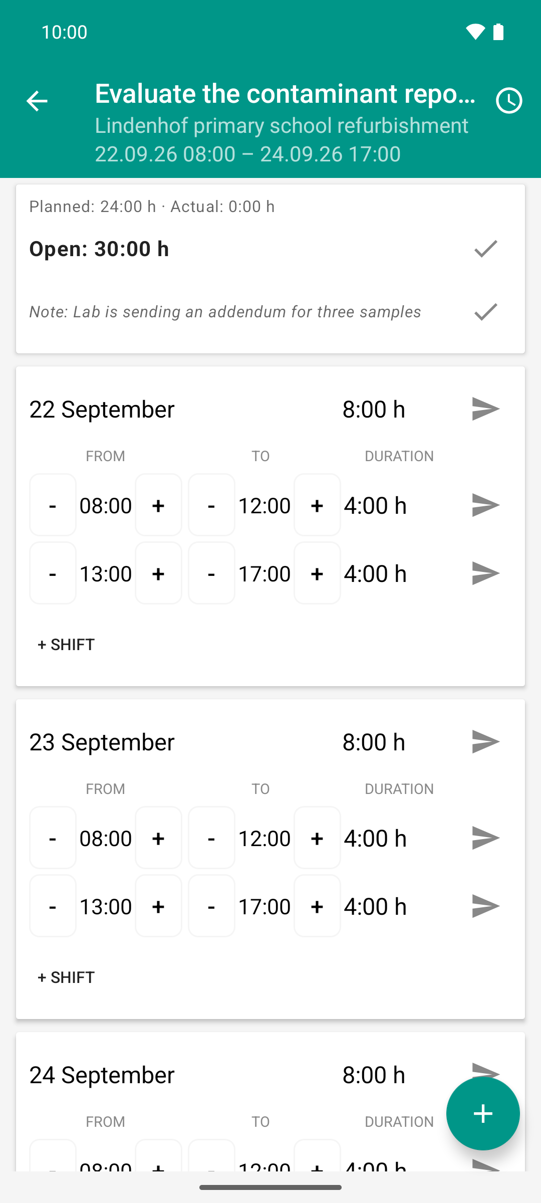Add a shift to 23 September
541x1203 pixels.
pos(66,977)
